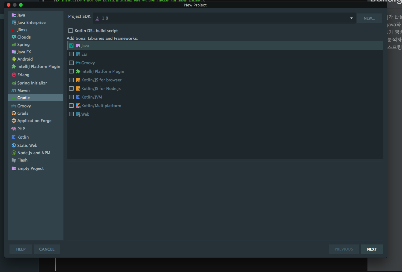Click the Kotlin icon in sidebar
The image size is (402, 272).
point(13,137)
